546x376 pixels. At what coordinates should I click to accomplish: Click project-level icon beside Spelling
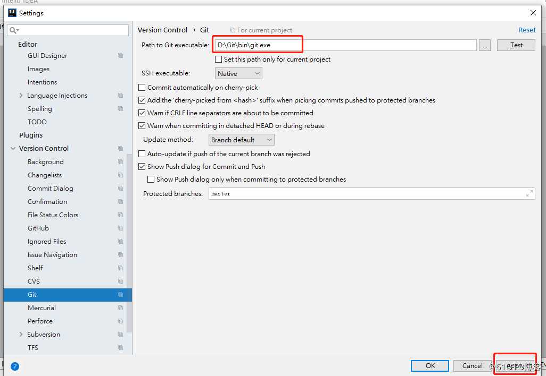click(x=120, y=109)
